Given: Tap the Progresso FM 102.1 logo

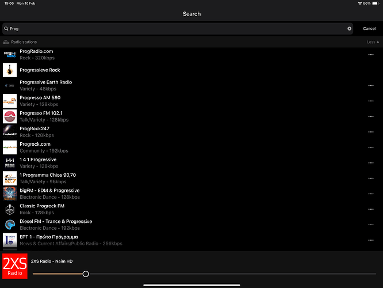Looking at the screenshot, I should pyautogui.click(x=10, y=116).
